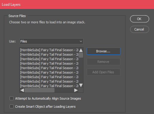Enable Attempt to Automatically Align Source Images
This screenshot has width=154, height=114.
[x=12, y=98]
